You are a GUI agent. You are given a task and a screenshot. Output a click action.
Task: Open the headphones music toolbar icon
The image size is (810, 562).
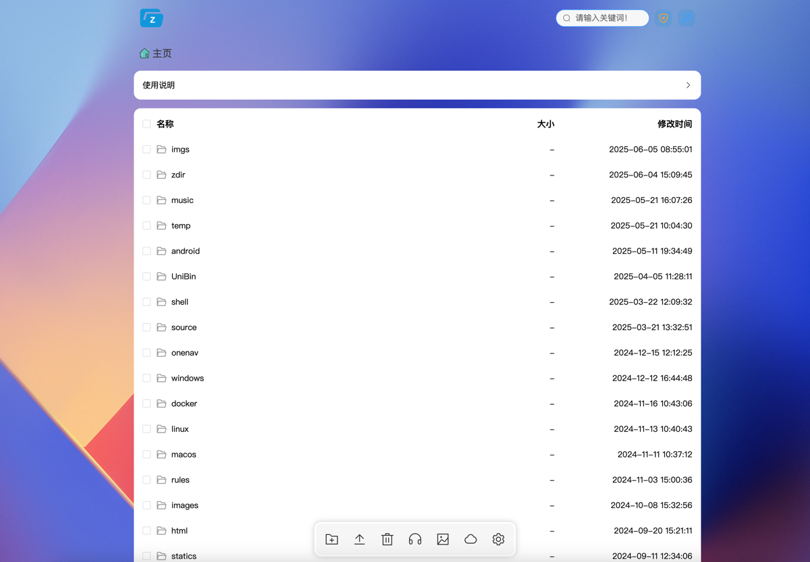tap(415, 539)
